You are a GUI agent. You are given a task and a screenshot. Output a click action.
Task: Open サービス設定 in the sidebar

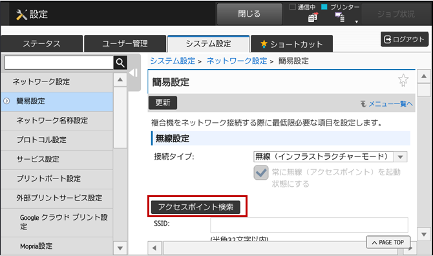point(57,159)
